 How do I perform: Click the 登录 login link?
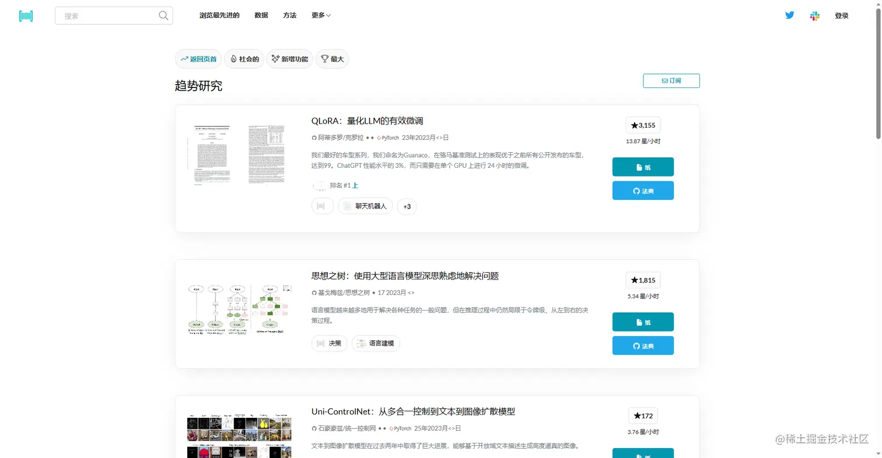[x=842, y=16]
